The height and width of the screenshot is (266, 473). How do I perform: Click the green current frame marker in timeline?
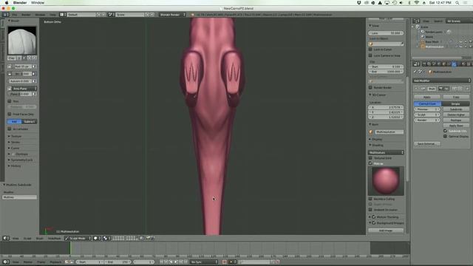coord(70,248)
